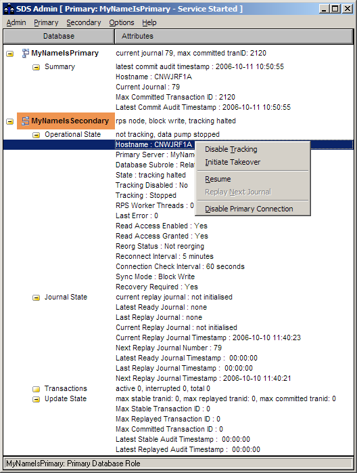This screenshot has height=473, width=357.
Task: Click 'Tracking Disabled : No' row
Action: click(x=151, y=185)
